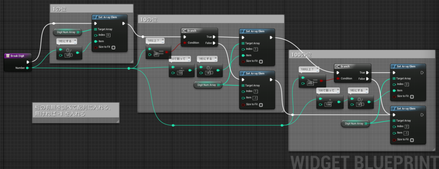Click the exec output pin of the Set Array Elem in 1の位
Image resolution: width=439 pixels, height=169 pixels.
pyautogui.click(x=123, y=24)
